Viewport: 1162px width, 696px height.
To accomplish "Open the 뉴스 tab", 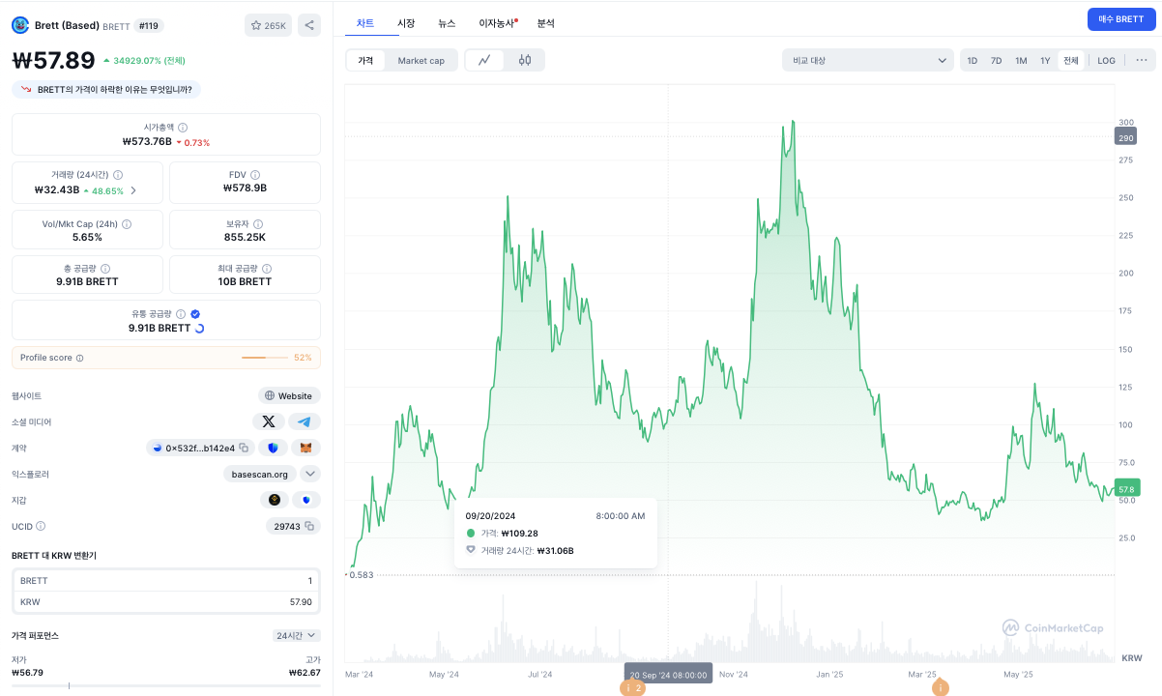I will pyautogui.click(x=447, y=22).
